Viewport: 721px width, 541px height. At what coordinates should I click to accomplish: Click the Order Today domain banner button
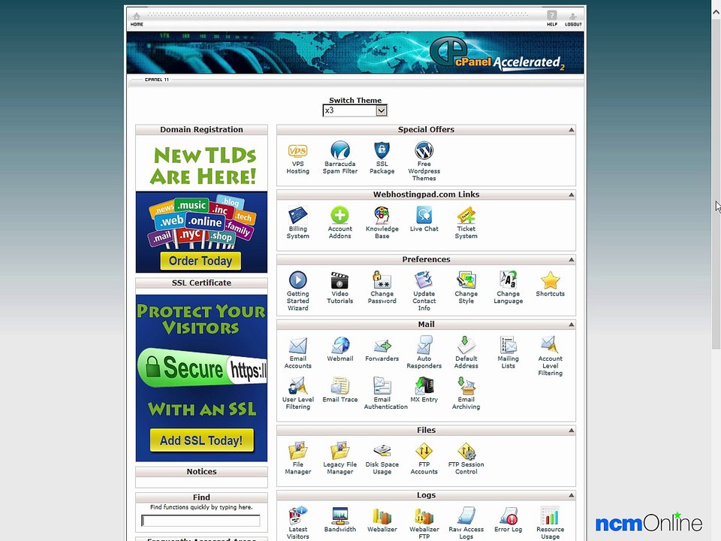point(201,261)
